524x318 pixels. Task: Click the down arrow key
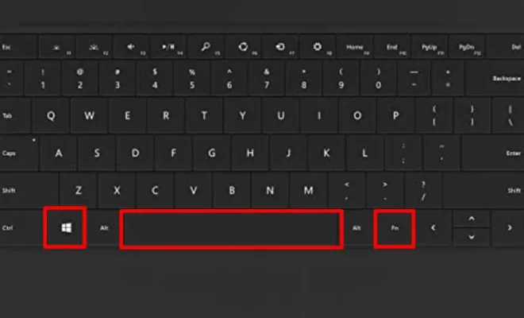(x=472, y=237)
